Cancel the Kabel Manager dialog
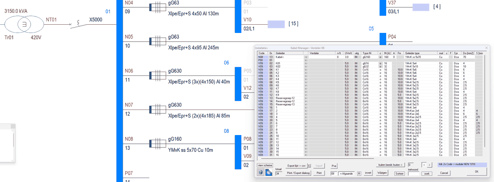Screen dimensions: 494x182 [444, 173]
